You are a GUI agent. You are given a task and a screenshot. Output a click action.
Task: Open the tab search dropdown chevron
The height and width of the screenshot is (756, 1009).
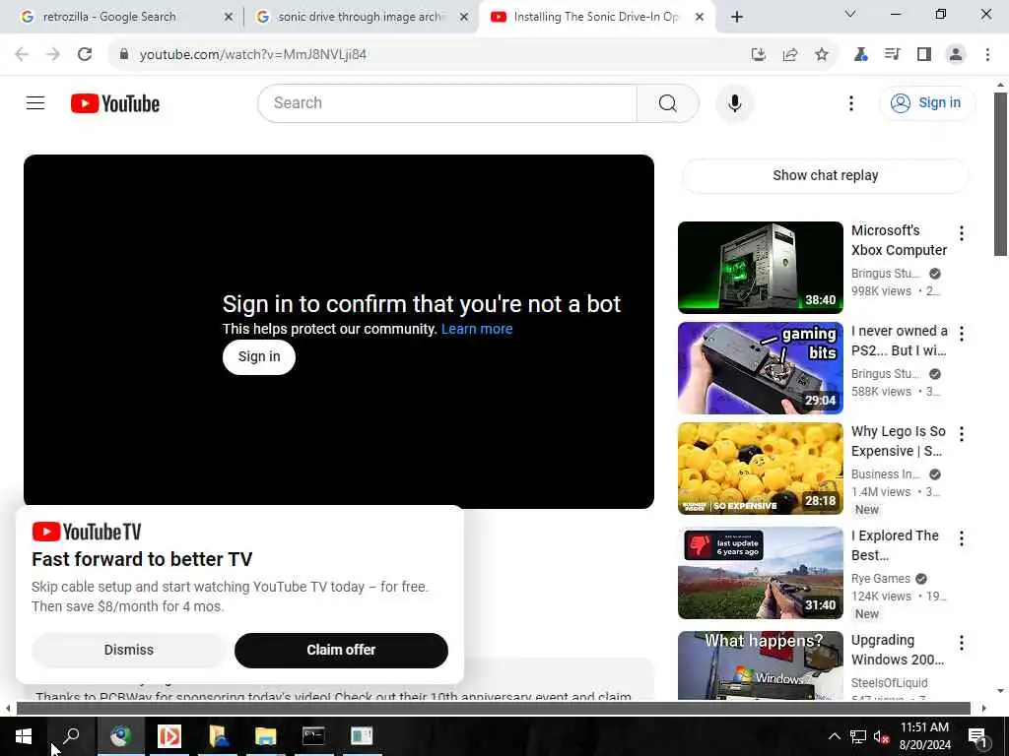tap(849, 14)
